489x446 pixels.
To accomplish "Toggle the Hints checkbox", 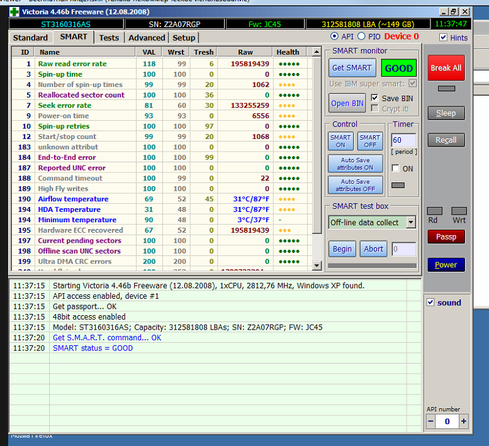I will 444,38.
